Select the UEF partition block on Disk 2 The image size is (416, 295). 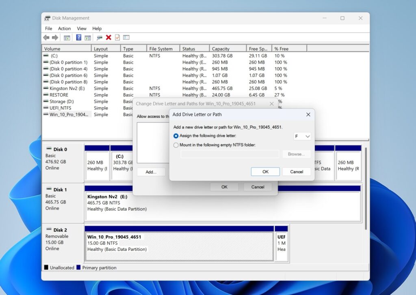pos(282,247)
